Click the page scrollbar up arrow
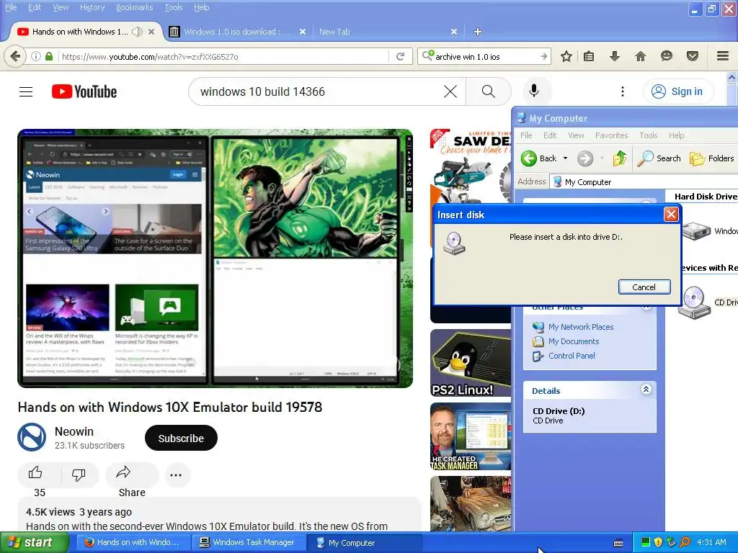The height and width of the screenshot is (553, 738). tap(732, 76)
